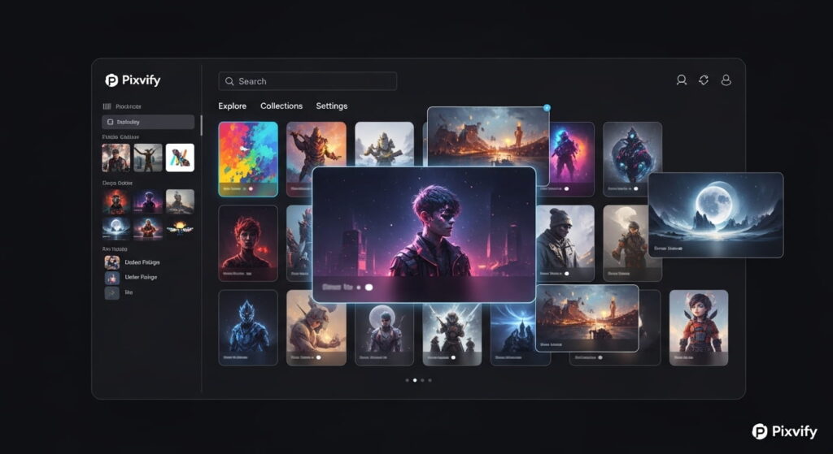Open sidebar thumbnail of moon over water
The image size is (833, 454).
click(x=116, y=227)
